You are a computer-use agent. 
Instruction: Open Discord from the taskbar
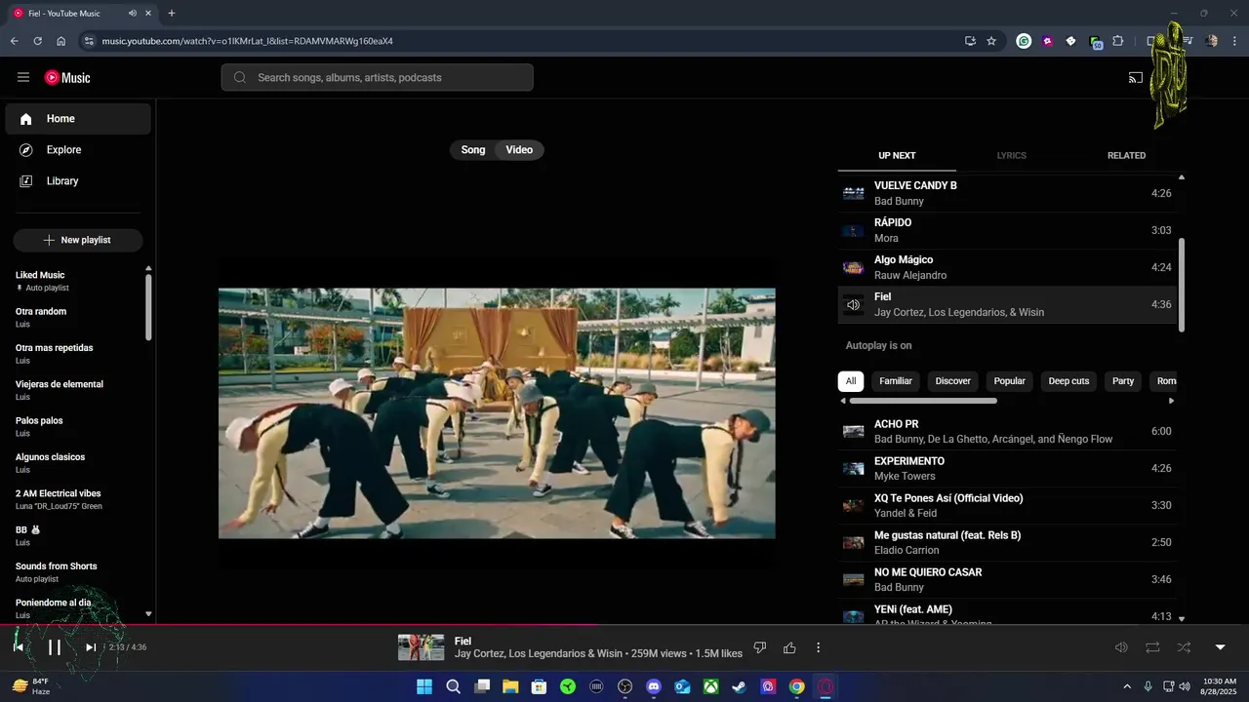tap(654, 686)
